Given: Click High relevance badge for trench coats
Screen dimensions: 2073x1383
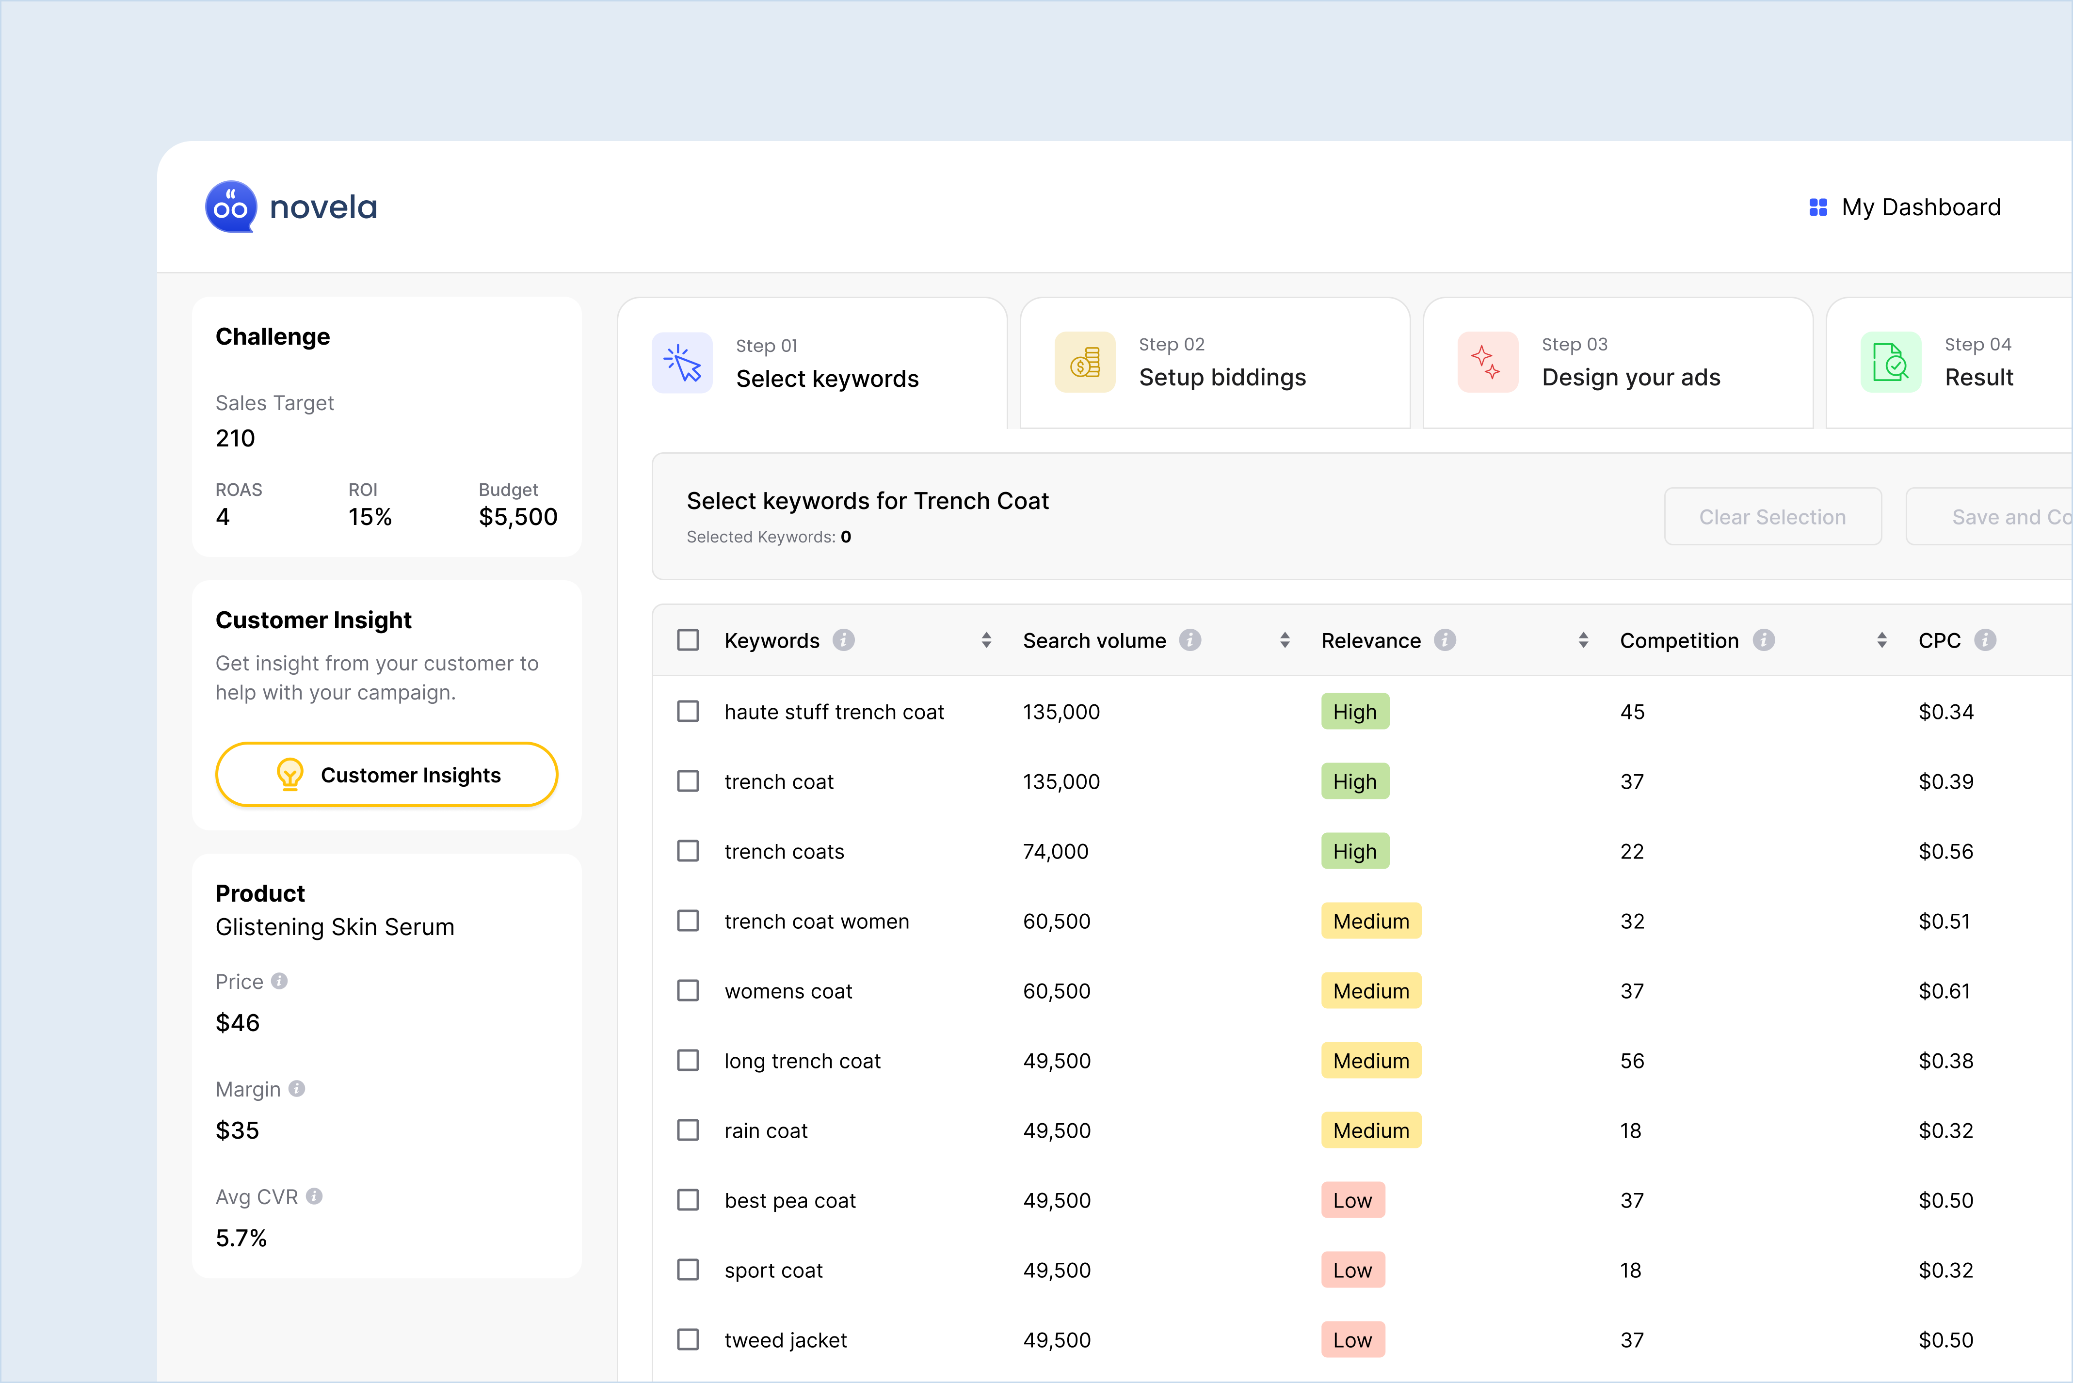Looking at the screenshot, I should pos(1355,851).
